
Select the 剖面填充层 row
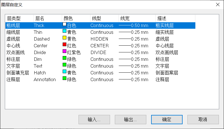pyautogui.click(x=100, y=73)
